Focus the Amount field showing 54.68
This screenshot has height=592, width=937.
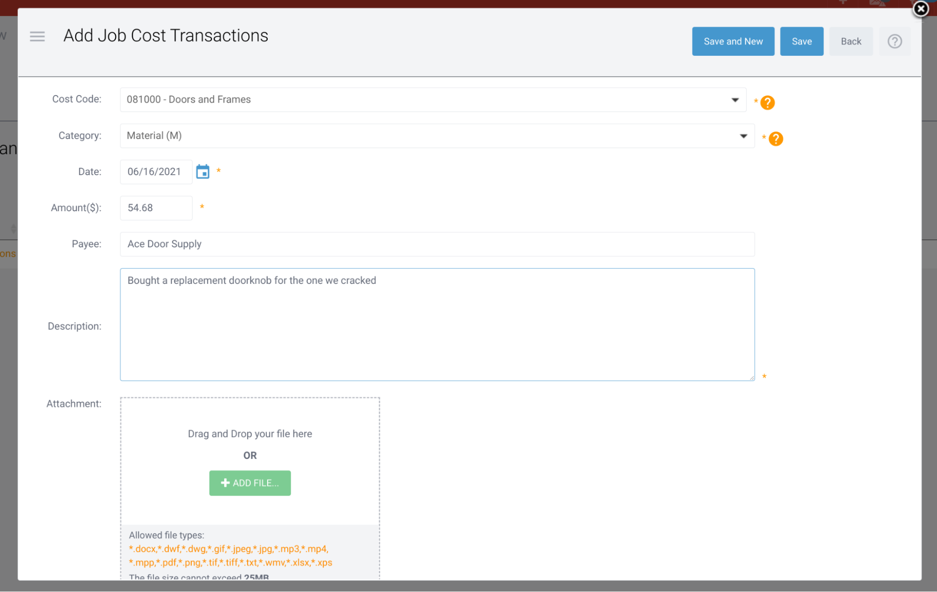point(156,208)
